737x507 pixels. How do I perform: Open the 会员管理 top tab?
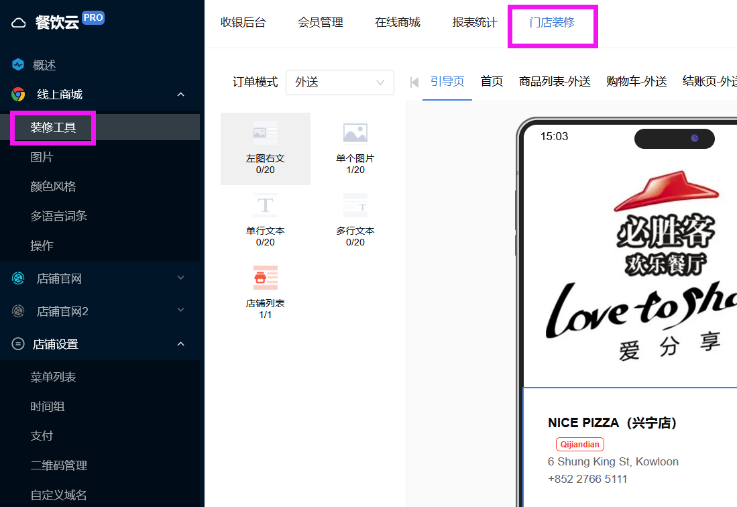point(320,22)
